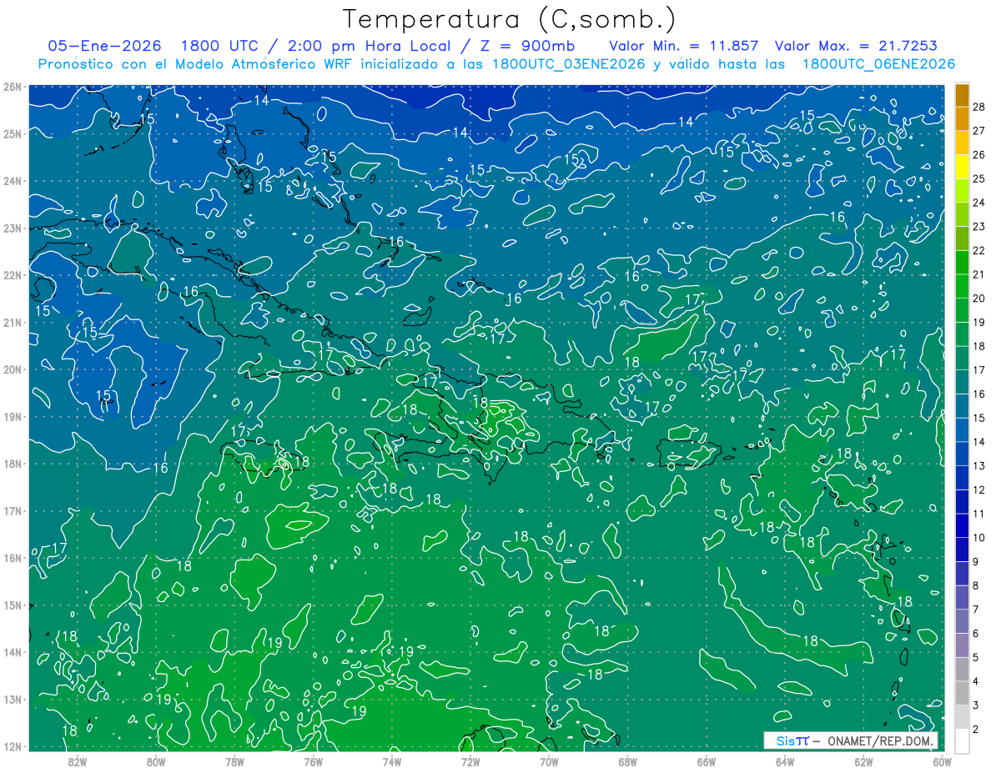Click the 60W longitude label
1001x773 pixels.
[943, 760]
